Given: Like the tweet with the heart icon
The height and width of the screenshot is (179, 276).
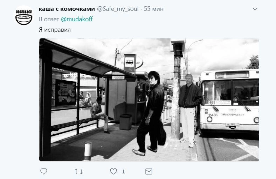Looking at the screenshot, I should point(113,171).
